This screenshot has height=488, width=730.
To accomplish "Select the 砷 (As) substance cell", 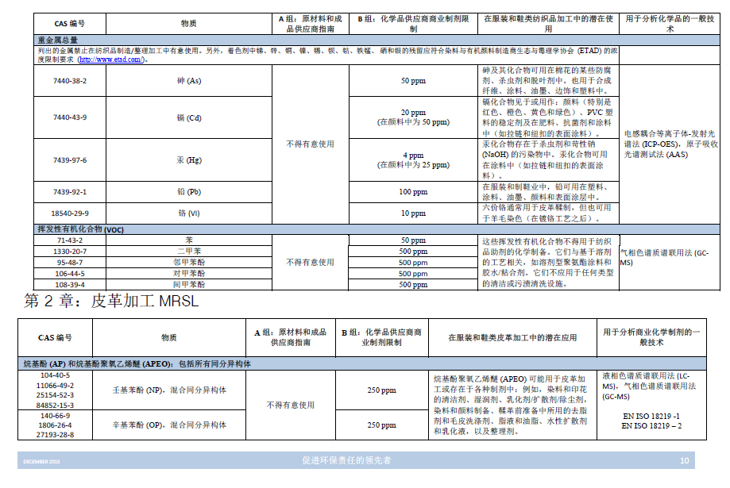I will tap(188, 81).
